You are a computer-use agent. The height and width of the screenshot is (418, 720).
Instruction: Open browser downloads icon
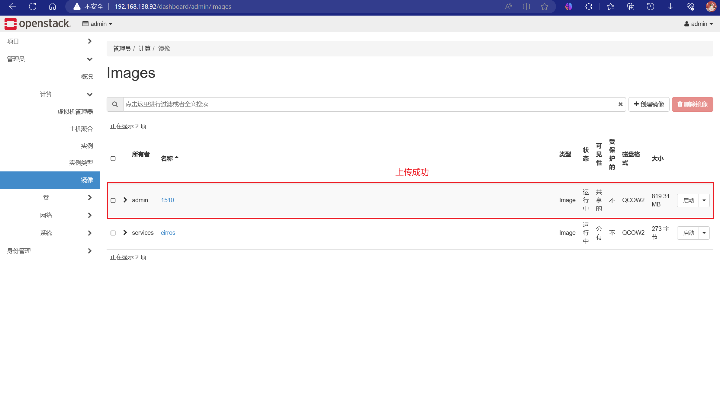670,6
